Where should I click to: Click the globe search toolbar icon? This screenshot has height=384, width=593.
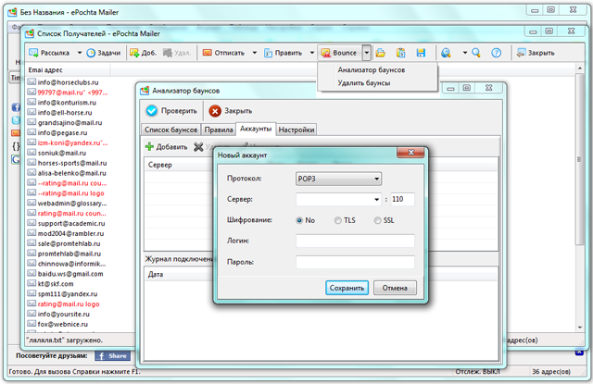(x=446, y=53)
